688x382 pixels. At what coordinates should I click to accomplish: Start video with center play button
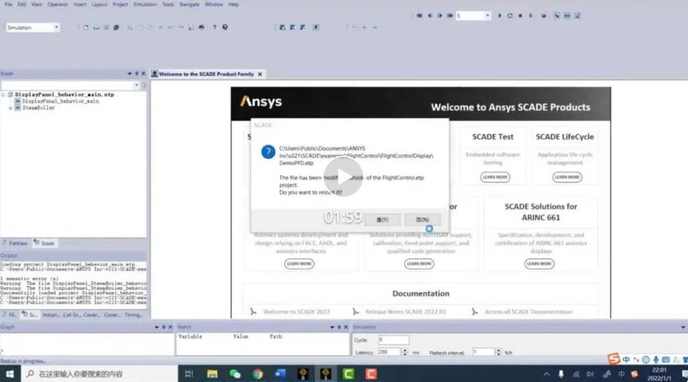343,177
